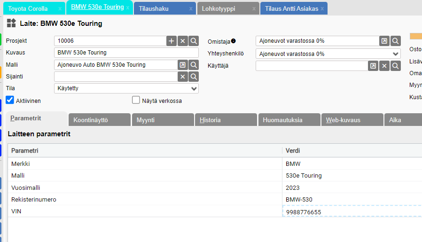Open the Malli record link icon
Viewport: 422px width, 242px height.
[x=183, y=65]
